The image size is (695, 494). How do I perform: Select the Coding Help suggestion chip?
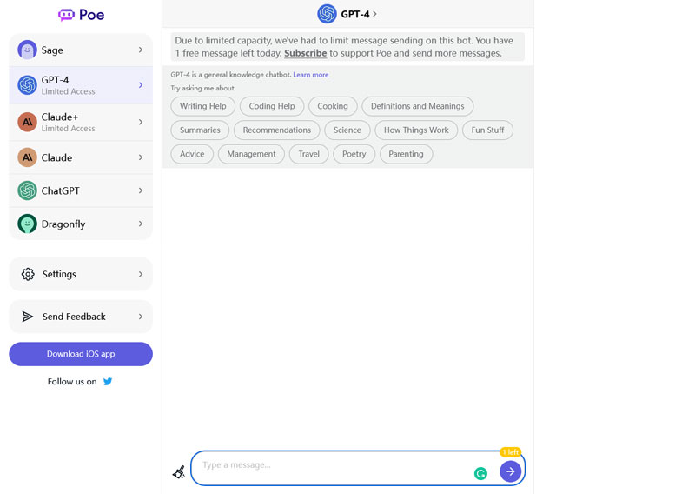272,106
